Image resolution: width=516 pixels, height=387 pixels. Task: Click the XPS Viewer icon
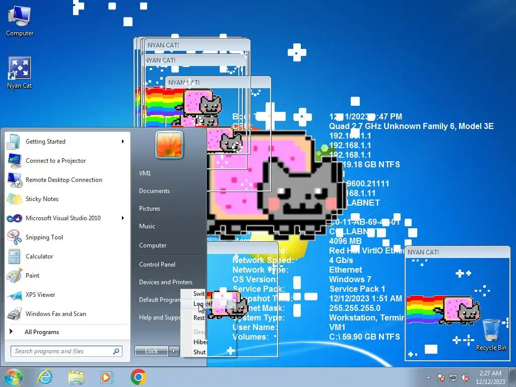(x=14, y=294)
